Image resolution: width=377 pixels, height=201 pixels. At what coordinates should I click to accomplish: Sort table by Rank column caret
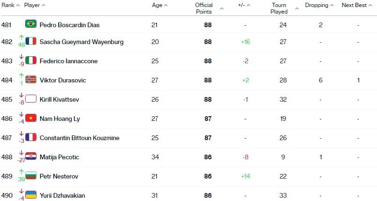coord(18,5)
